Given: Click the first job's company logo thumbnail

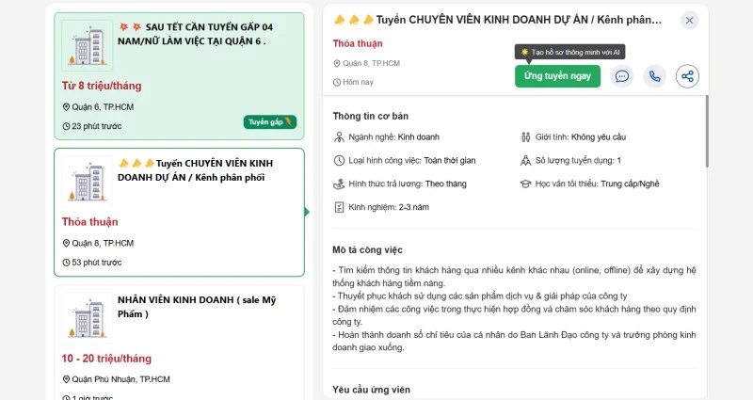Looking at the screenshot, I should [x=88, y=45].
